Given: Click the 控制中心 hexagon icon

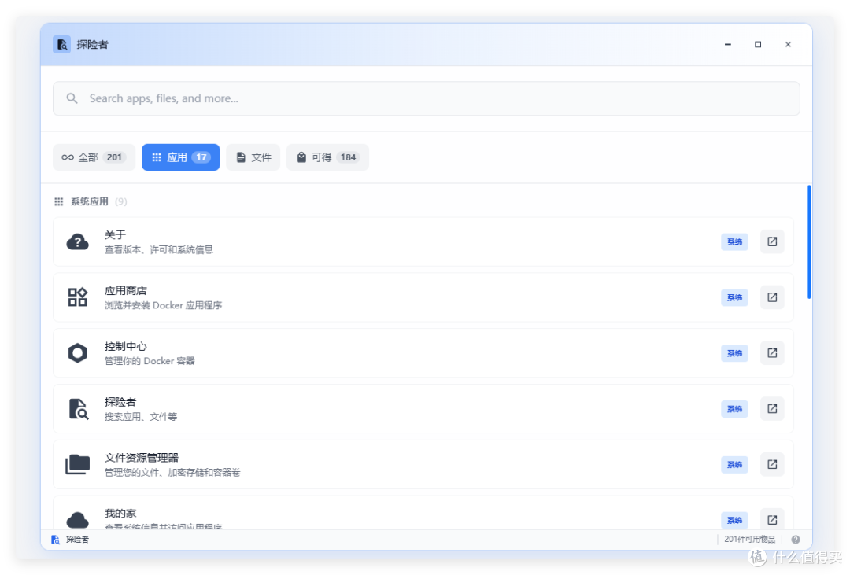Looking at the screenshot, I should coord(77,353).
